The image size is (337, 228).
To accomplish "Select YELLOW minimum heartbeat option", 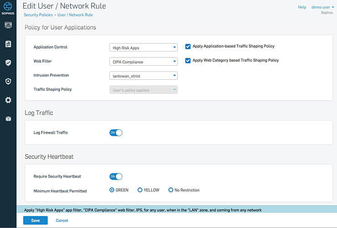I will pos(140,190).
